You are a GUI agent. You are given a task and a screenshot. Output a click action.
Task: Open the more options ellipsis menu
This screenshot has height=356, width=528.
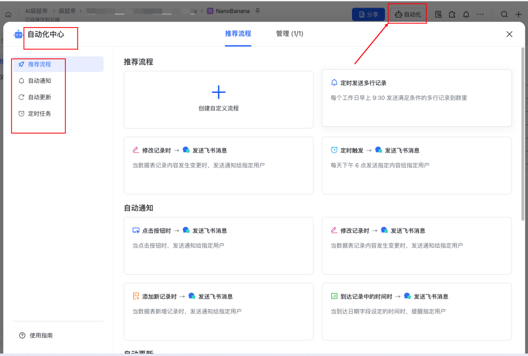480,14
